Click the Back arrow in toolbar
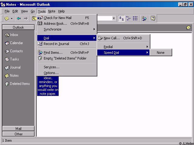Image resolution: width=194 pixels, height=145 pixels. 19,18
